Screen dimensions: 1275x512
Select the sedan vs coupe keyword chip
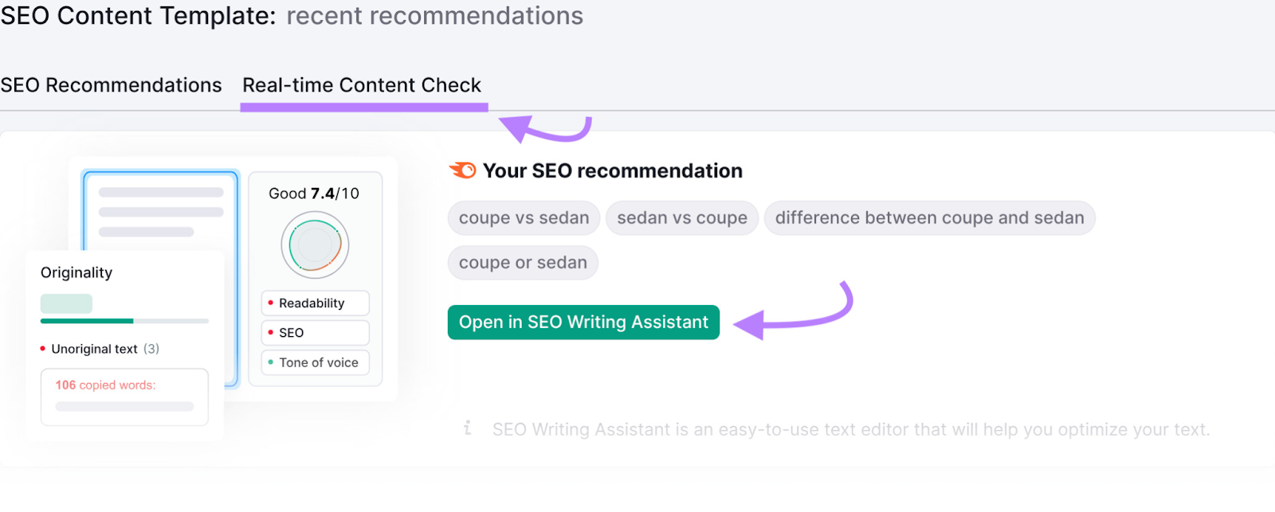(681, 217)
